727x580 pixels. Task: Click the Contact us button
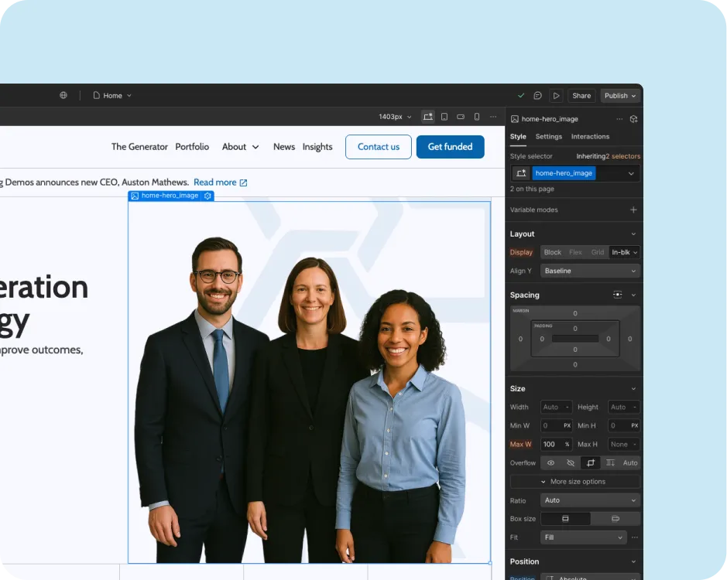pyautogui.click(x=379, y=147)
